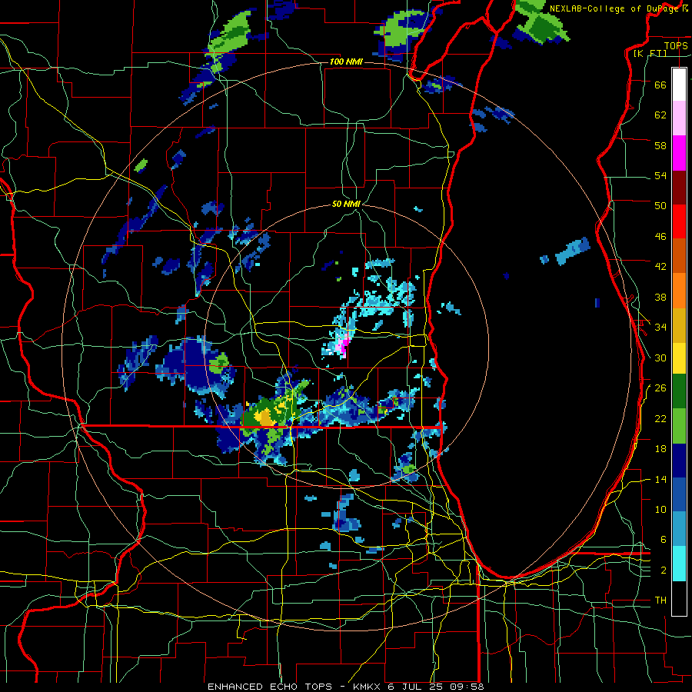Click the 18 value on the legend
Viewport: 692px width, 692px height.
pyautogui.click(x=660, y=449)
